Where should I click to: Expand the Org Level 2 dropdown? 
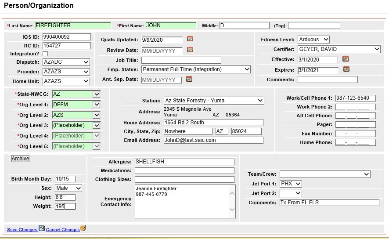coord(76,115)
